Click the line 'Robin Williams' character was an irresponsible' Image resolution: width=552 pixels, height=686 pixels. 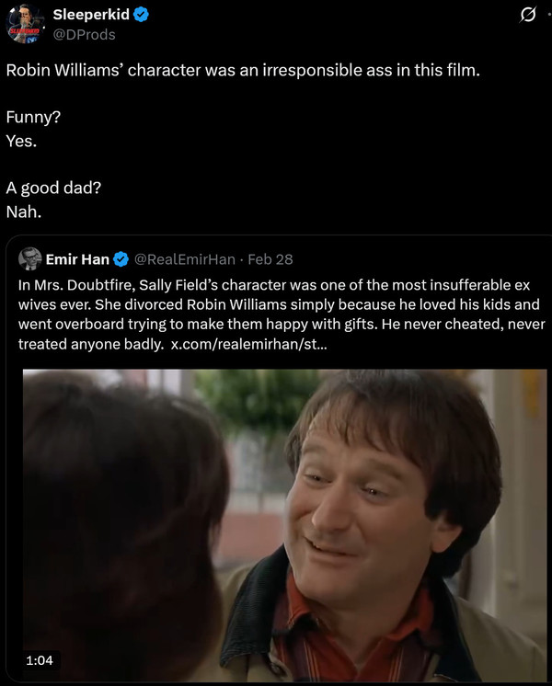(x=243, y=70)
